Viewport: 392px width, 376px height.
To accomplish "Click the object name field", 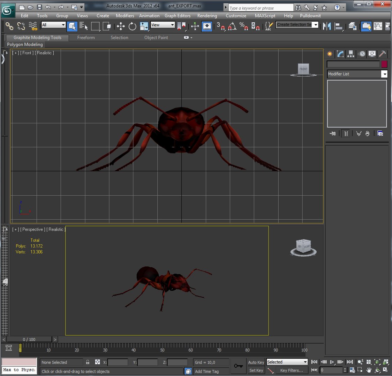I will [x=353, y=64].
